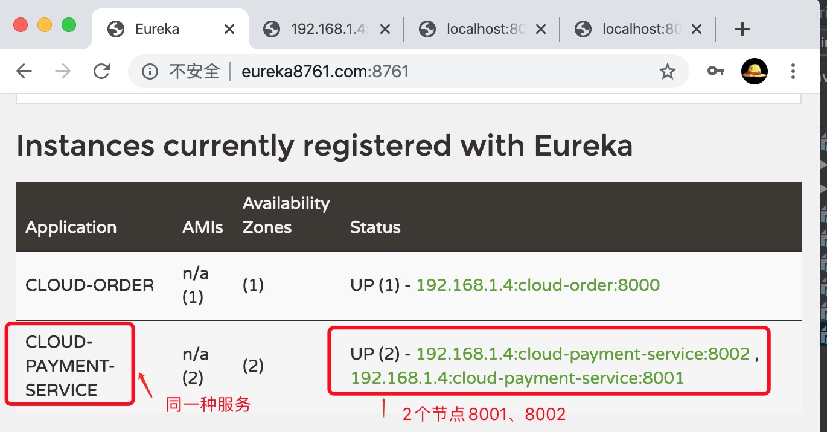This screenshot has height=432, width=827.
Task: Click the macOS green fullscreen window button
Action: [69, 25]
